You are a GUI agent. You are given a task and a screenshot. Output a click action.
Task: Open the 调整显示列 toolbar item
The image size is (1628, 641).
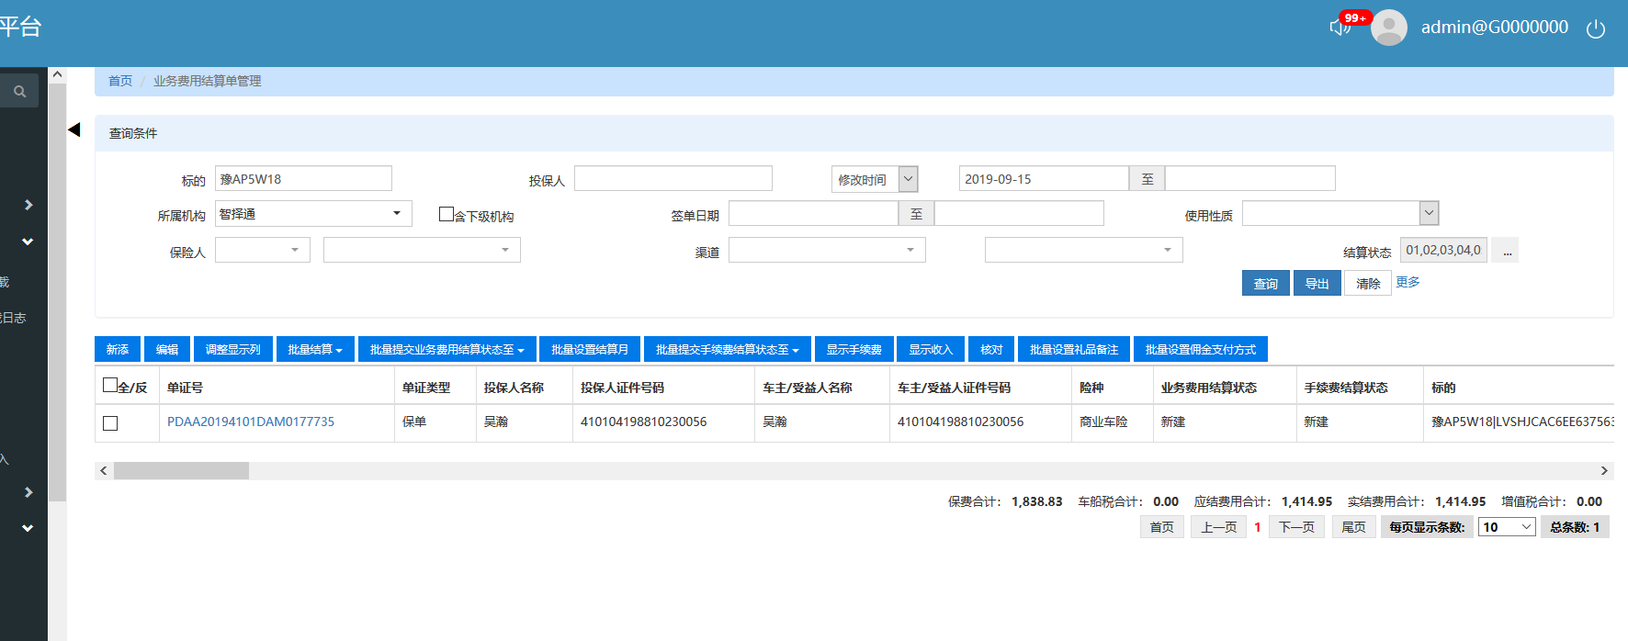[x=232, y=350]
